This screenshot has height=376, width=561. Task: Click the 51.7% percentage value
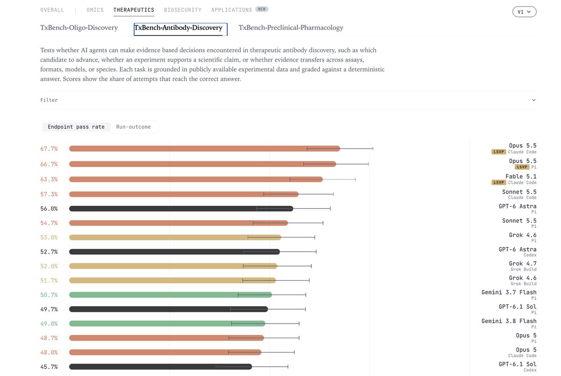(49, 281)
